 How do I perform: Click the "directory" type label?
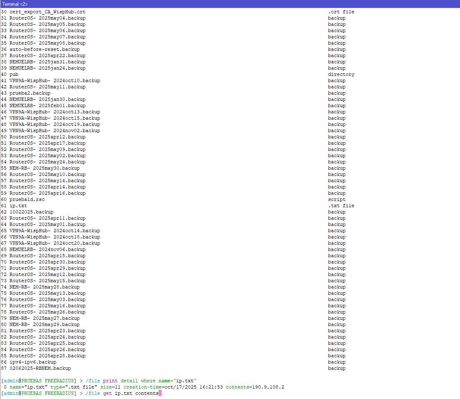(x=341, y=74)
